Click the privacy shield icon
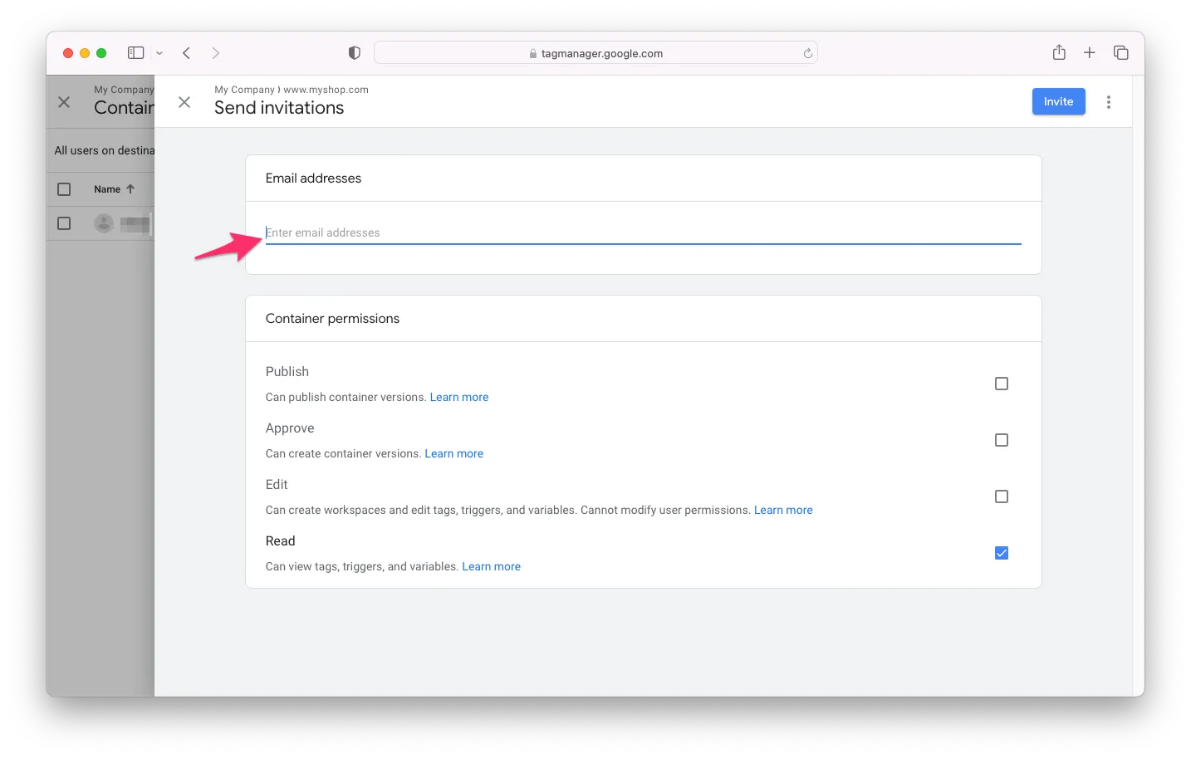This screenshot has height=758, width=1191. [355, 53]
